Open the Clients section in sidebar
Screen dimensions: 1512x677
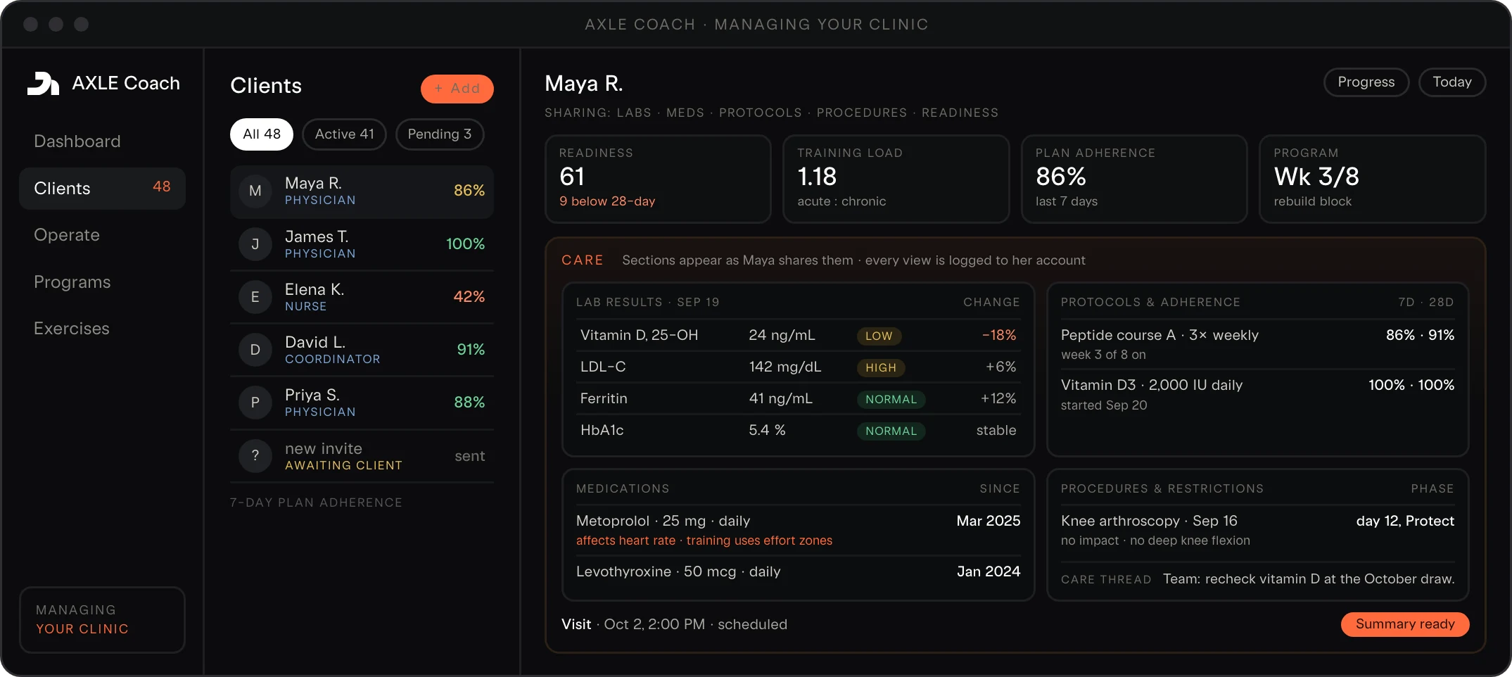pos(102,188)
